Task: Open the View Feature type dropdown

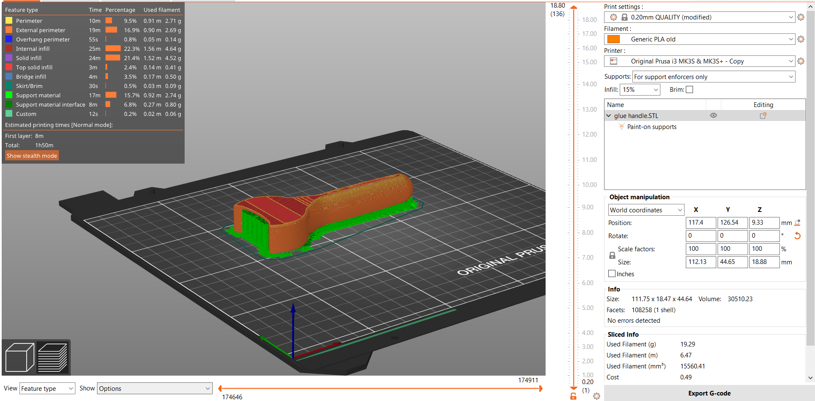Action: [x=47, y=388]
